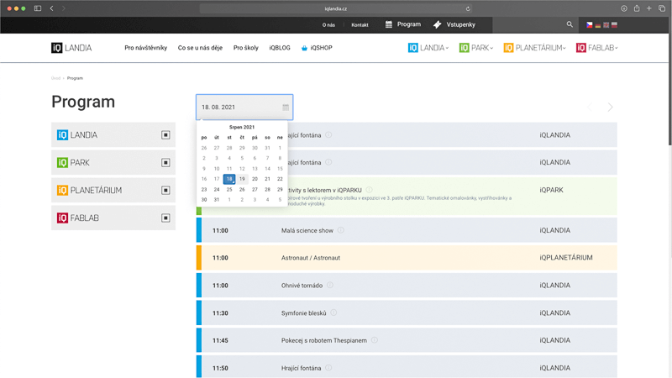Open the iQSHOP link
Image resolution: width=672 pixels, height=378 pixels.
pyautogui.click(x=317, y=48)
